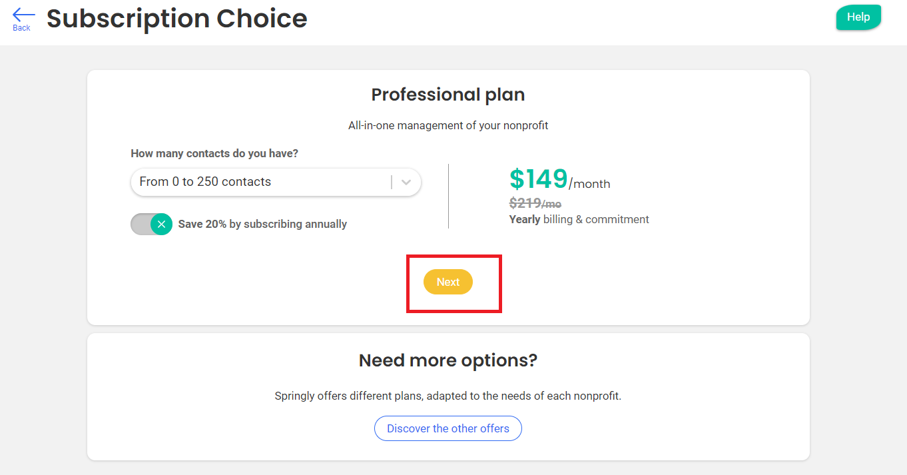This screenshot has height=475, width=907.
Task: Click "Discover the other offers" button
Action: (448, 428)
